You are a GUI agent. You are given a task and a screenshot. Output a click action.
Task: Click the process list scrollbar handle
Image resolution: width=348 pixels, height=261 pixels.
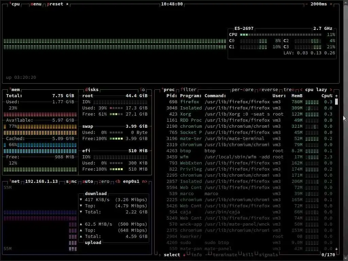[x=336, y=102]
